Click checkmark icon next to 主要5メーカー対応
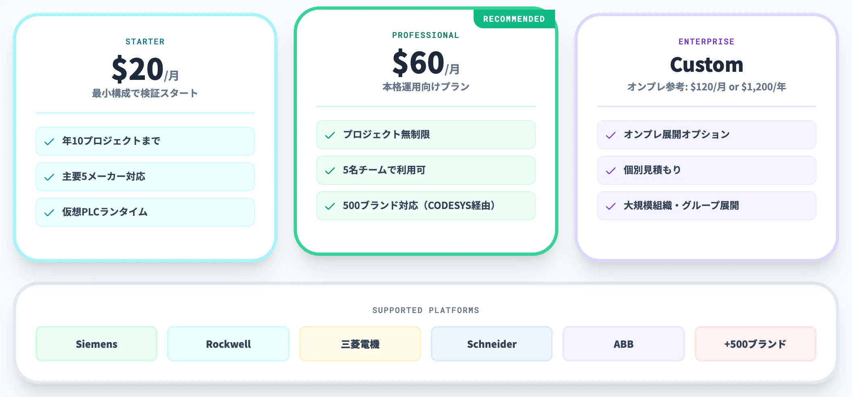The image size is (852, 397). (49, 177)
